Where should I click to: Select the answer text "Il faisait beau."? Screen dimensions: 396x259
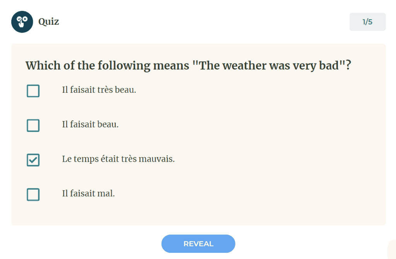pos(90,124)
